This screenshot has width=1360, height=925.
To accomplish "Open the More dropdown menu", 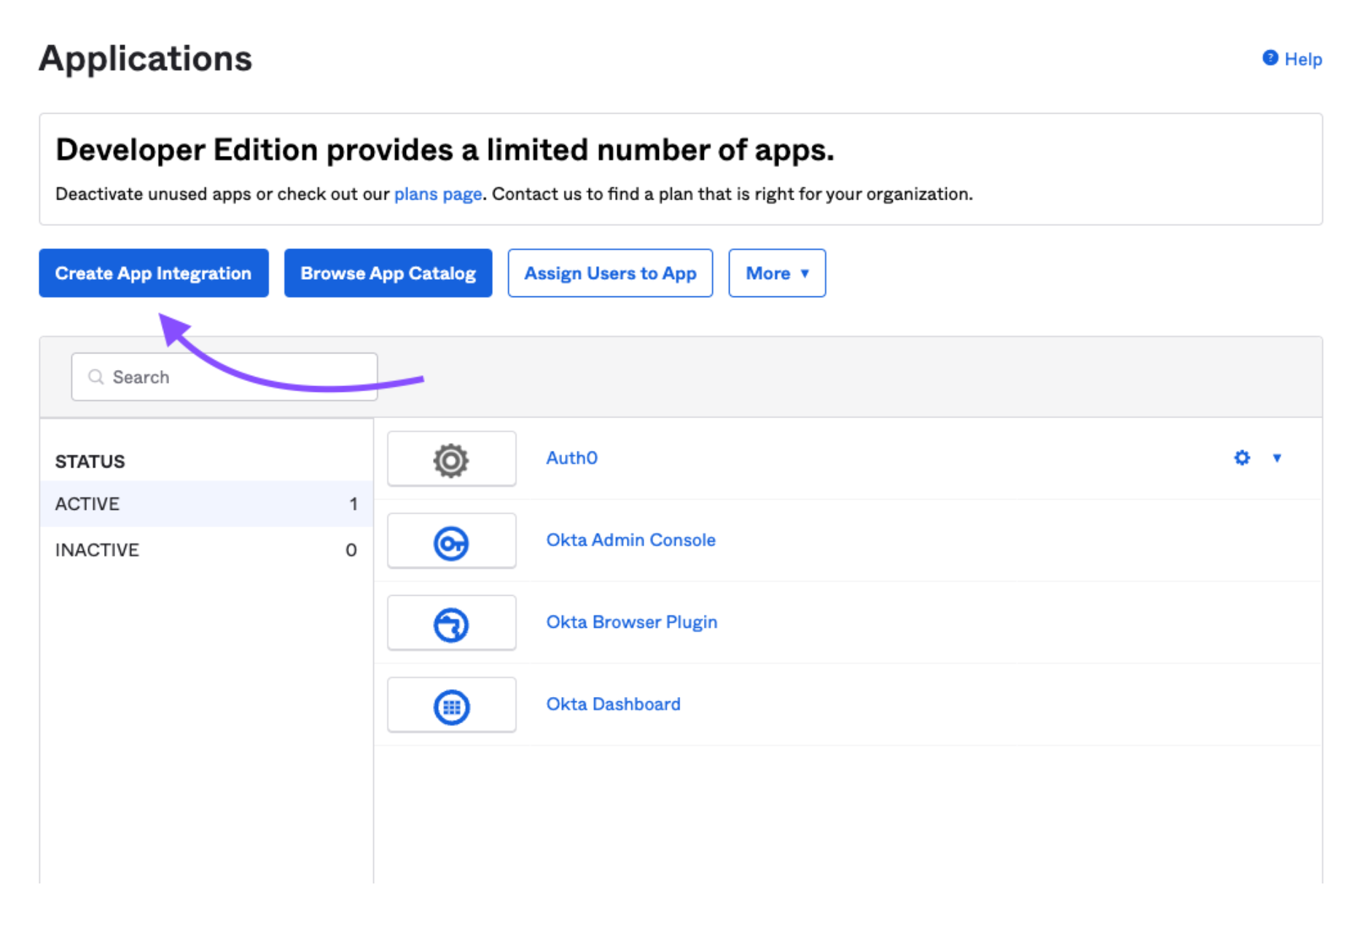I will (x=776, y=273).
